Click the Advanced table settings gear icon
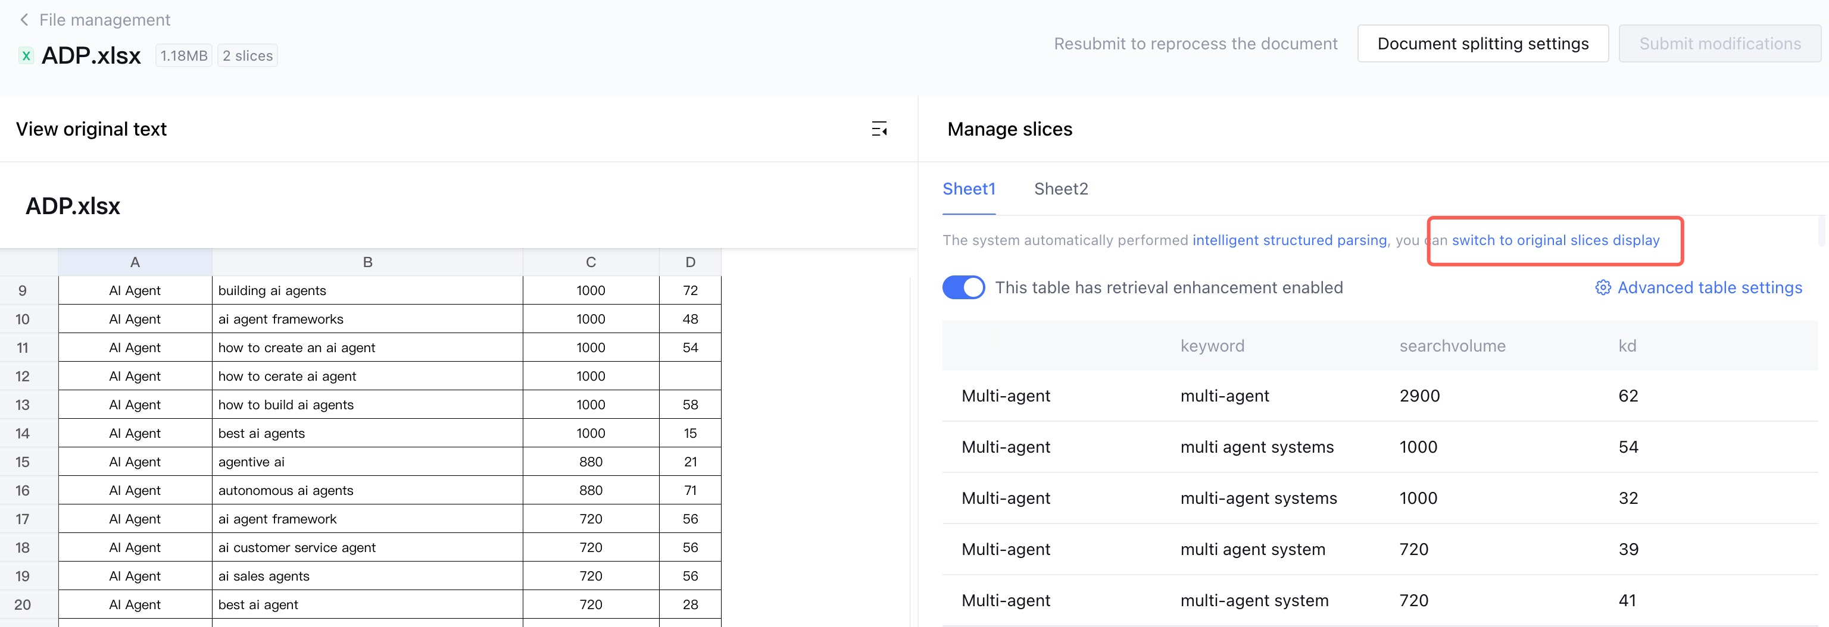1829x627 pixels. (1603, 287)
